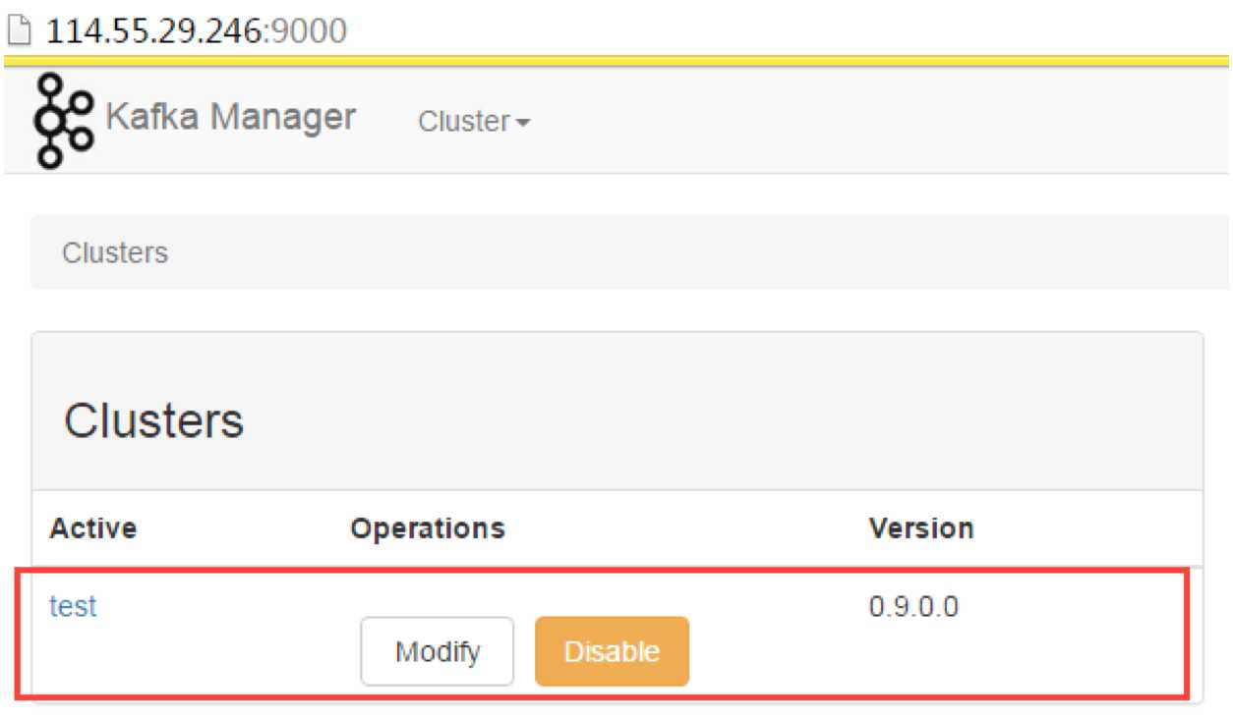
Task: Disable the test cluster
Action: point(612,651)
